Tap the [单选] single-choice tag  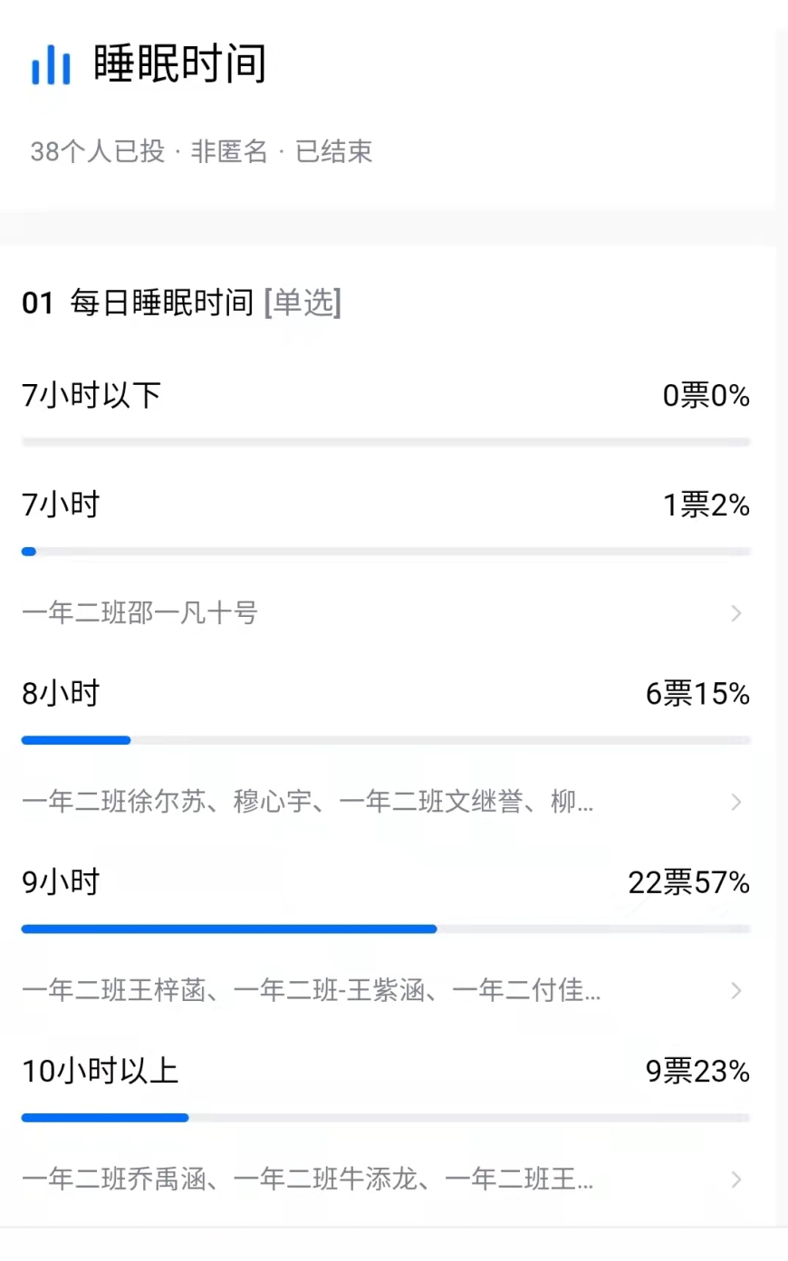pyautogui.click(x=303, y=303)
